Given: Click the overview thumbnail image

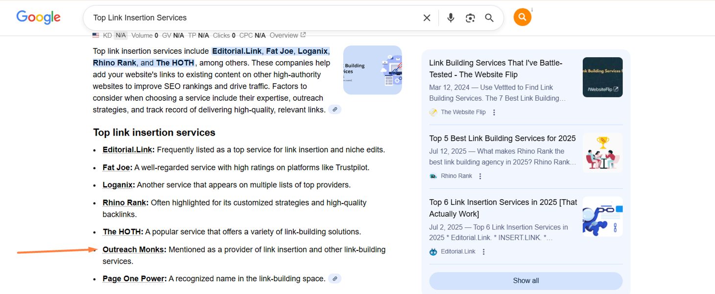Looking at the screenshot, I should tap(372, 70).
